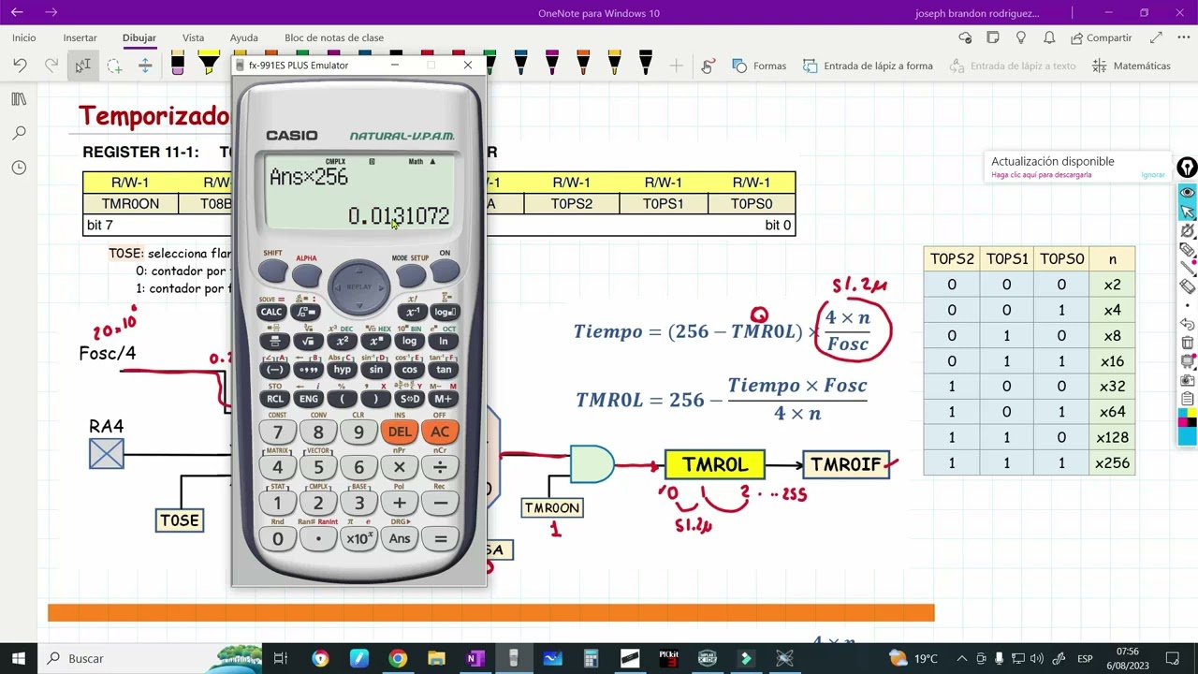The image size is (1198, 674).
Task: Enter full screen mode with arrows icon
Action: [1157, 37]
